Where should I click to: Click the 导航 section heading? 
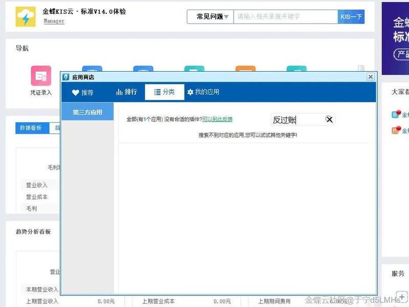(22, 48)
